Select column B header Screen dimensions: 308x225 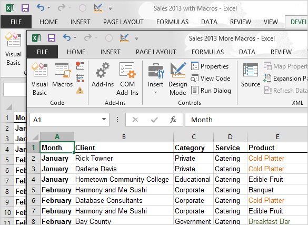click(124, 137)
